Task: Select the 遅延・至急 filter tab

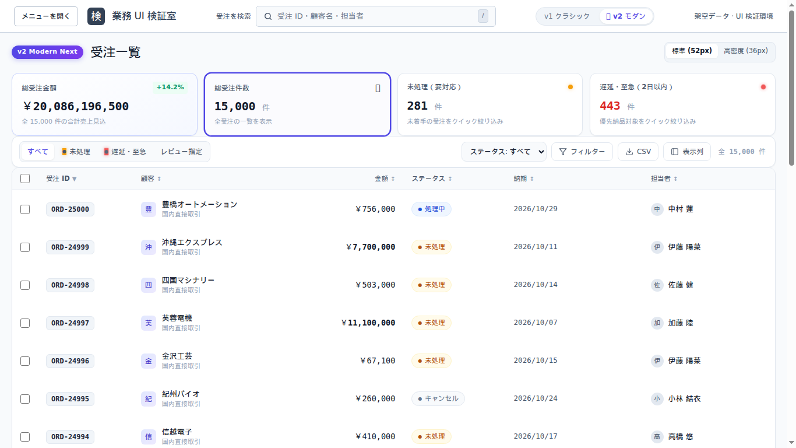Action: point(125,152)
